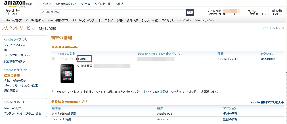The image size is (287, 124).
Task: Open the Kindleストア search category dropdown
Action: pos(50,13)
